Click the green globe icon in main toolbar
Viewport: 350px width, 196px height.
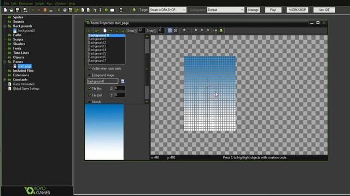click(134, 10)
